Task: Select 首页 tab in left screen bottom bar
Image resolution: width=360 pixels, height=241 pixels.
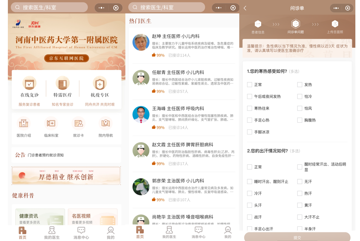Action: tap(22, 233)
